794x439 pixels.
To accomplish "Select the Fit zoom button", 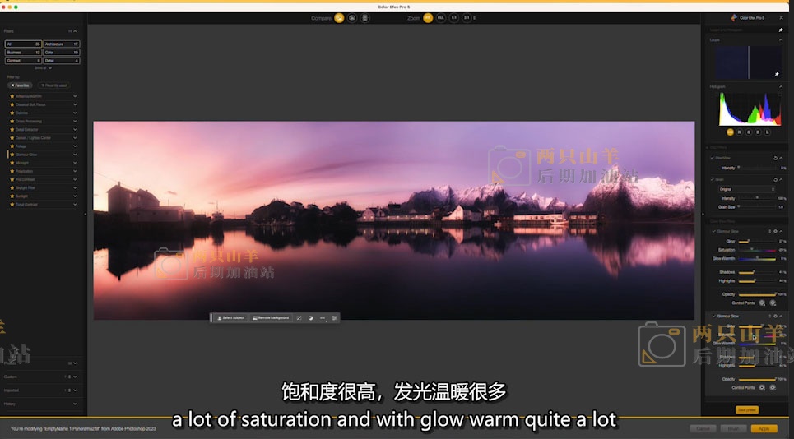I will [428, 17].
